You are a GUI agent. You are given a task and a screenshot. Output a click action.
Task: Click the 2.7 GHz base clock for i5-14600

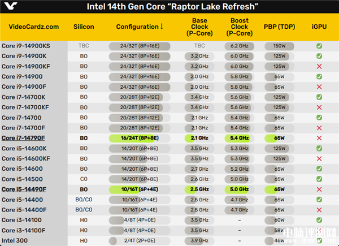click(x=199, y=169)
